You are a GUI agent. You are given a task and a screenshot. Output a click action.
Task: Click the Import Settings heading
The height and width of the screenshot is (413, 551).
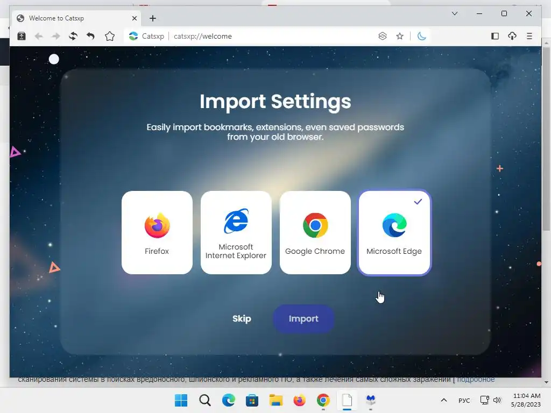[x=275, y=102]
